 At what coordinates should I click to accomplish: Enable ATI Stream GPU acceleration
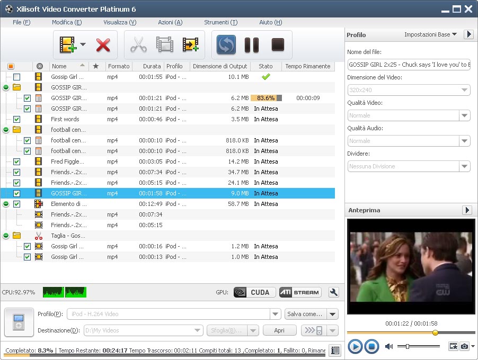pos(300,292)
